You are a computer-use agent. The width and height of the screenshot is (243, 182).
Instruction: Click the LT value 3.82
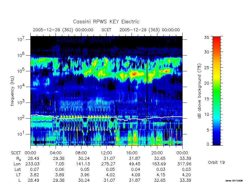coord(35,175)
